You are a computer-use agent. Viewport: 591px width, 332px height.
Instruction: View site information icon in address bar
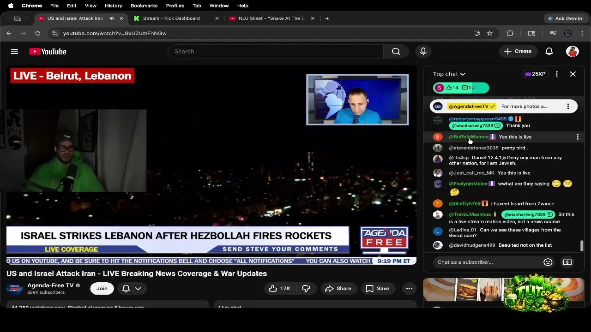[x=55, y=33]
